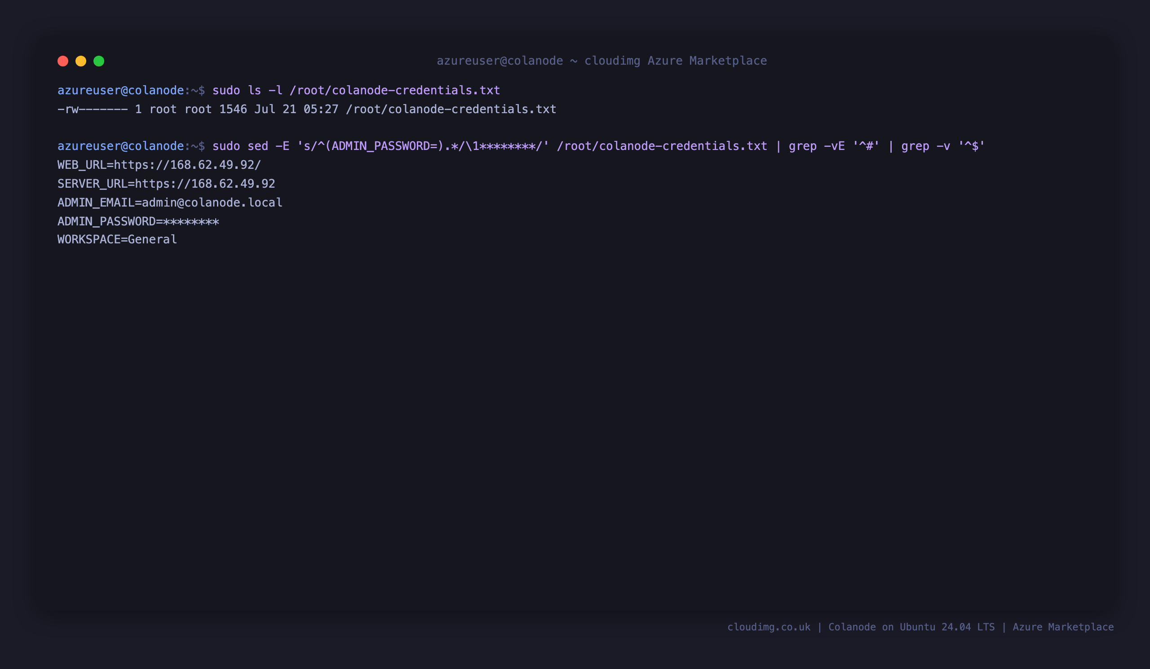Click the first 'azureuser@colanode' prompt
Viewport: 1150px width, 669px height.
pyautogui.click(x=120, y=90)
